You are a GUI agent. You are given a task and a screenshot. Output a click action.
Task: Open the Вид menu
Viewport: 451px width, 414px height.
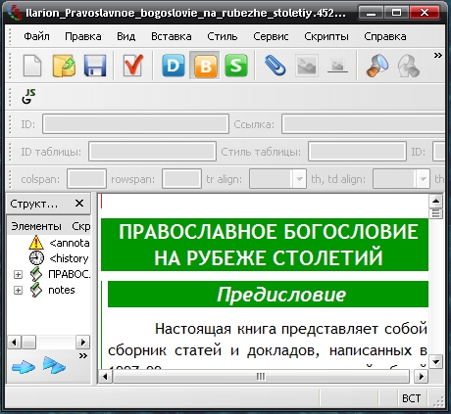coord(126,36)
